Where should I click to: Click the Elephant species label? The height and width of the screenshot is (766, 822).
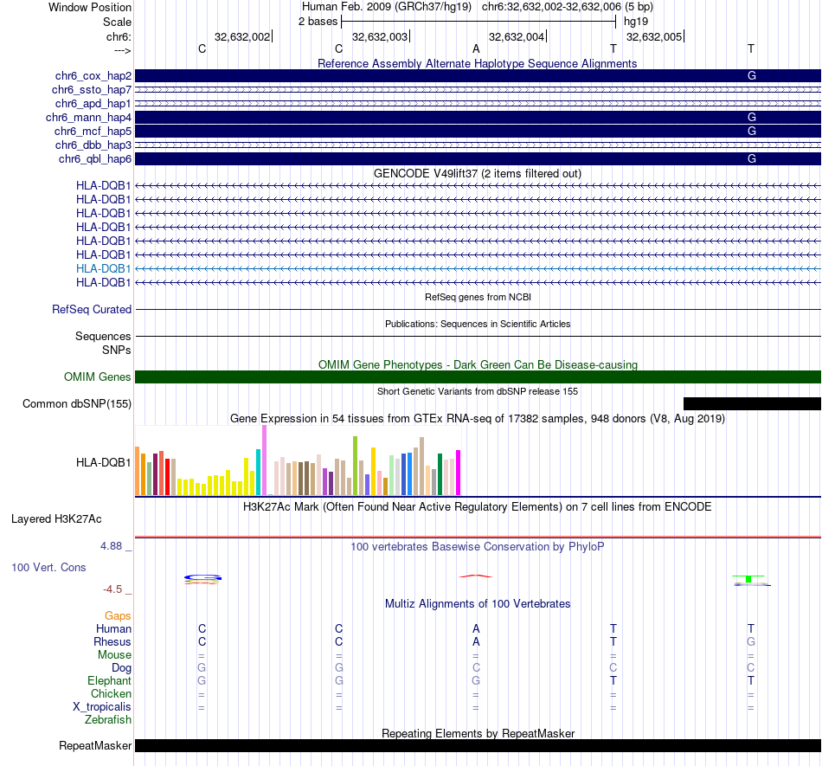[x=110, y=680]
